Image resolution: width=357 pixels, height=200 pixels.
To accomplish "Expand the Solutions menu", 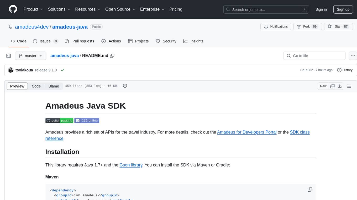I will [59, 9].
